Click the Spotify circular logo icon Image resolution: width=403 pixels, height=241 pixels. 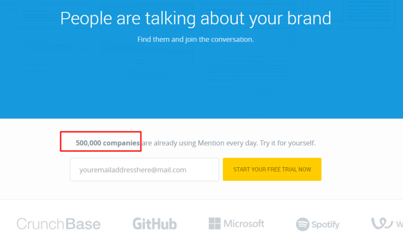click(x=303, y=224)
